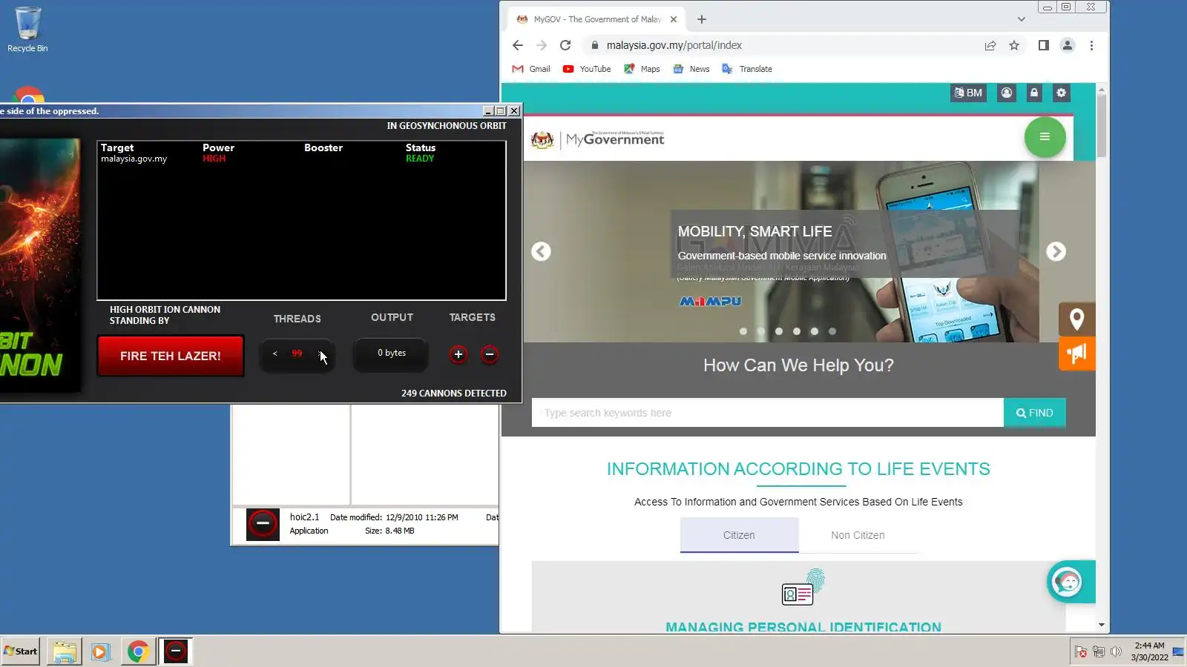
Task: Open Chrome three-dot menu
Action: pos(1091,45)
